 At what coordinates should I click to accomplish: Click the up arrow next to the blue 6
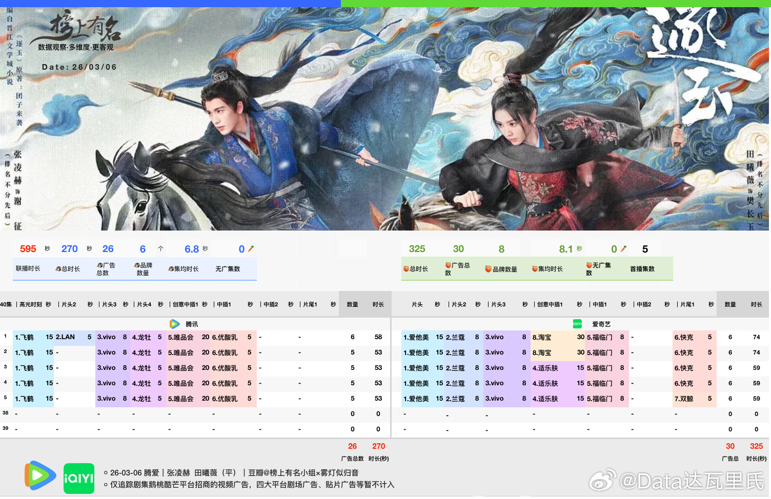[160, 248]
